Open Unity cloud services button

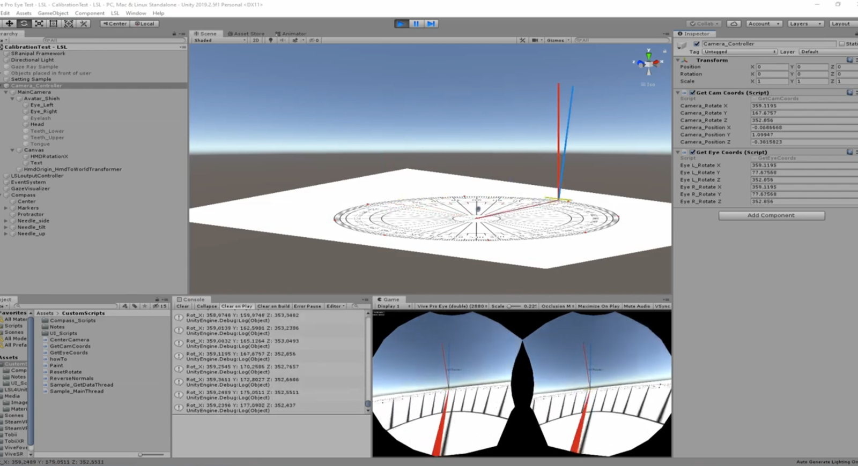pyautogui.click(x=734, y=24)
